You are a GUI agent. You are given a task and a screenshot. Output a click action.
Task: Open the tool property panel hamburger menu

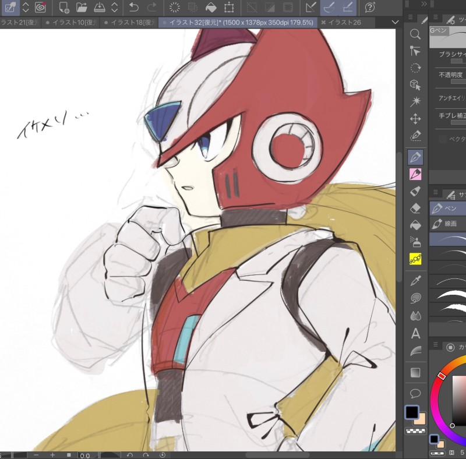click(x=435, y=17)
